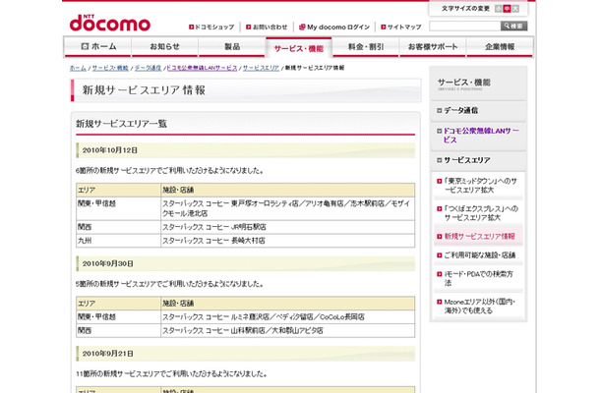Click the icon beside My docomo ログイン
Screen dimensions: 600x393
click(x=302, y=27)
